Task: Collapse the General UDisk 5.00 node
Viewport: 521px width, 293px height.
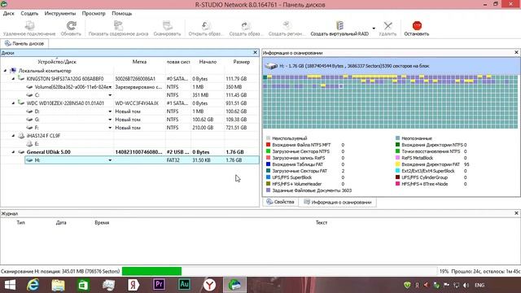Action: click(13, 152)
